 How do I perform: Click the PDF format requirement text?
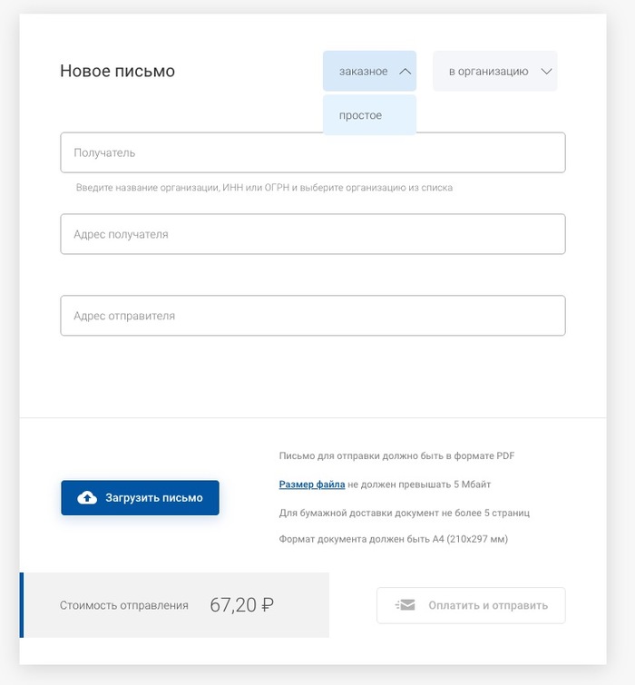point(396,456)
